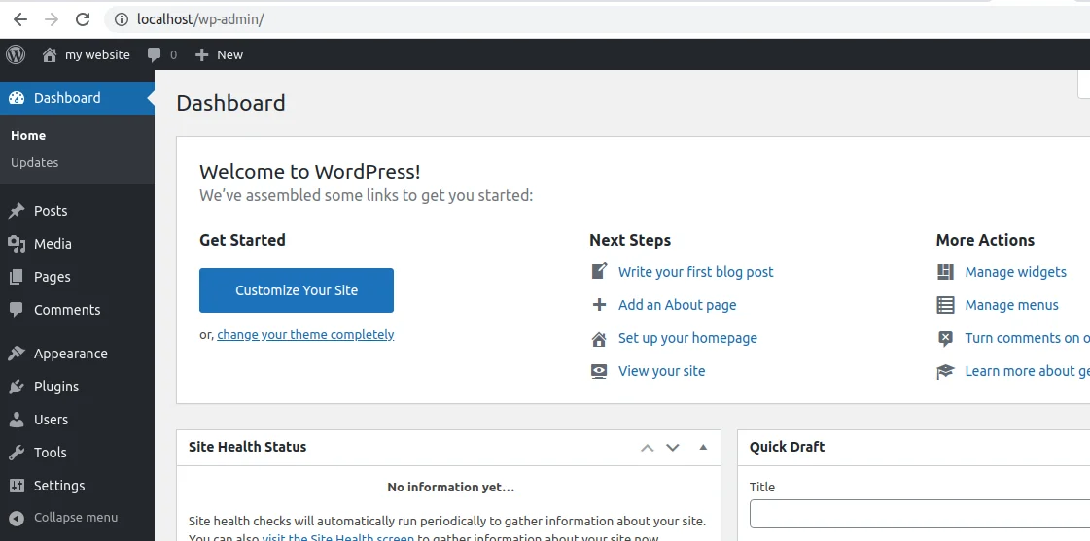Click the plus icon next to New
The width and height of the screenshot is (1090, 541).
pyautogui.click(x=201, y=54)
